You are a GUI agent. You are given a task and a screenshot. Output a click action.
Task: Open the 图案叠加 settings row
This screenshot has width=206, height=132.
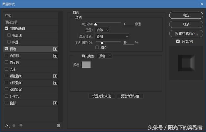(x=31, y=90)
